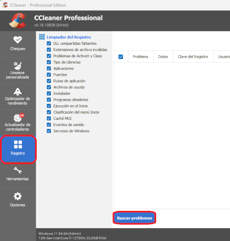Uncheck Extensiones de archivo inválidas
This screenshot has height=241, width=230.
tap(49, 50)
